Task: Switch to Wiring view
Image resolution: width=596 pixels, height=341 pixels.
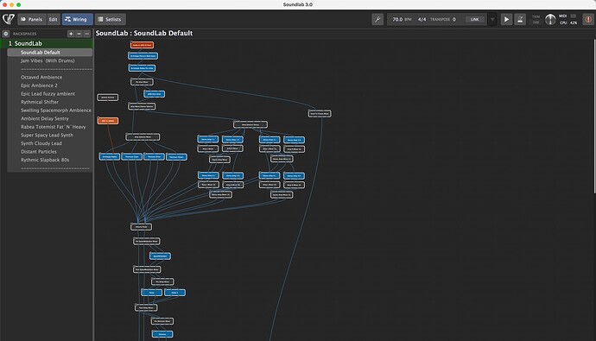Action: [x=77, y=19]
